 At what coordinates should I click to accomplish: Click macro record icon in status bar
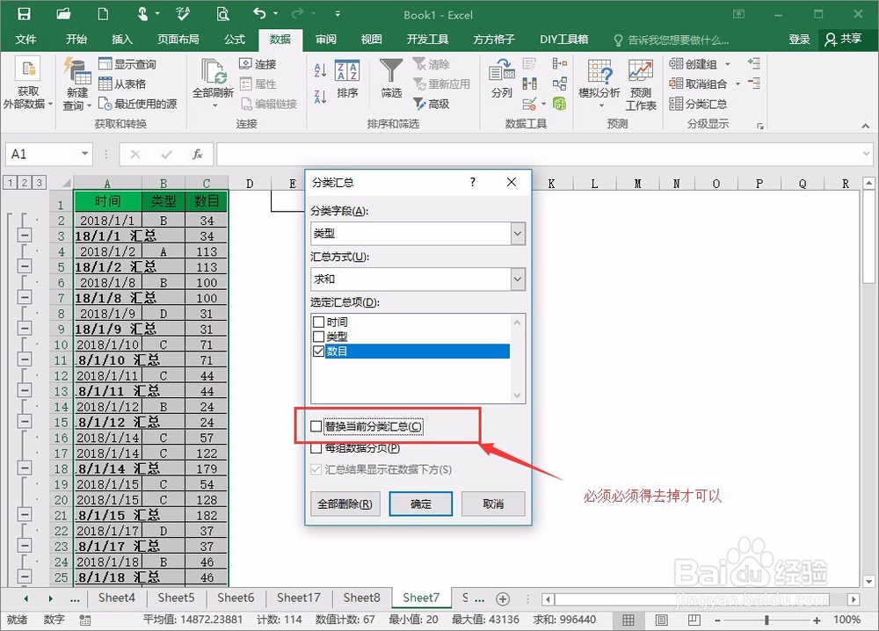pyautogui.click(x=85, y=620)
